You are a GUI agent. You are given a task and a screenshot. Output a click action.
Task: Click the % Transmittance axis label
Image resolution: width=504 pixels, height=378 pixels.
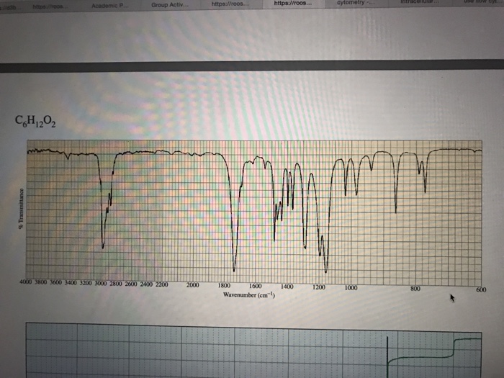21,208
